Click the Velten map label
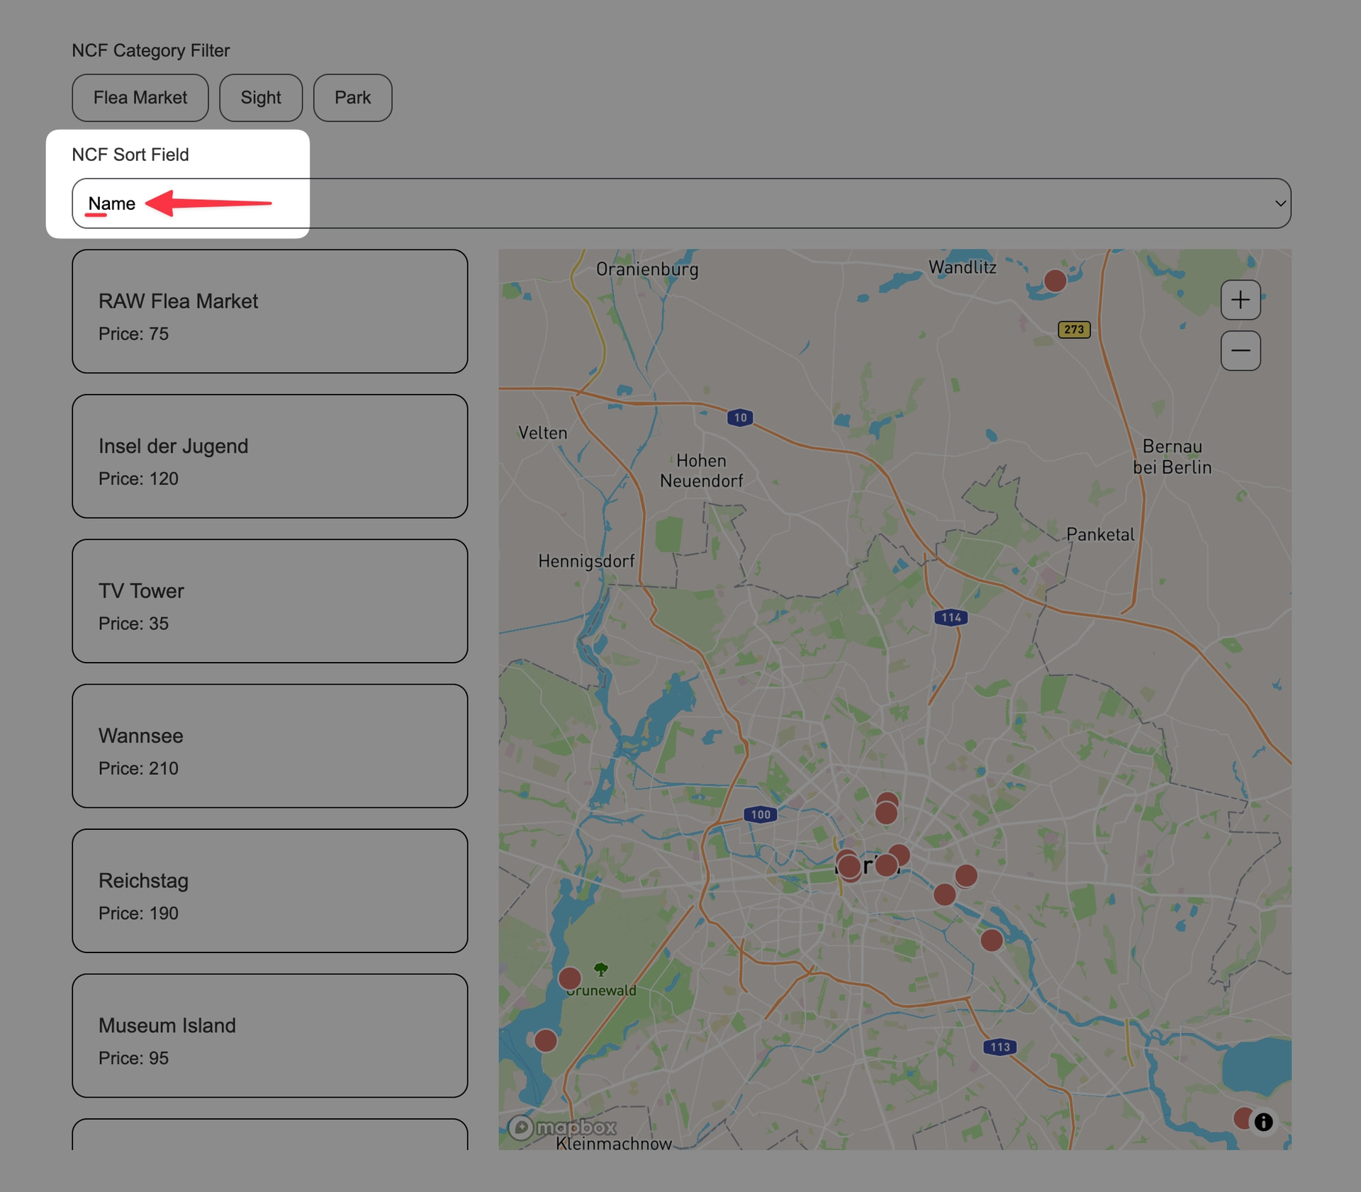The width and height of the screenshot is (1361, 1192). pyautogui.click(x=543, y=433)
